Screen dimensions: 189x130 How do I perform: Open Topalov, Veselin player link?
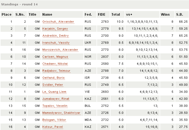pyautogui.click(x=55, y=106)
